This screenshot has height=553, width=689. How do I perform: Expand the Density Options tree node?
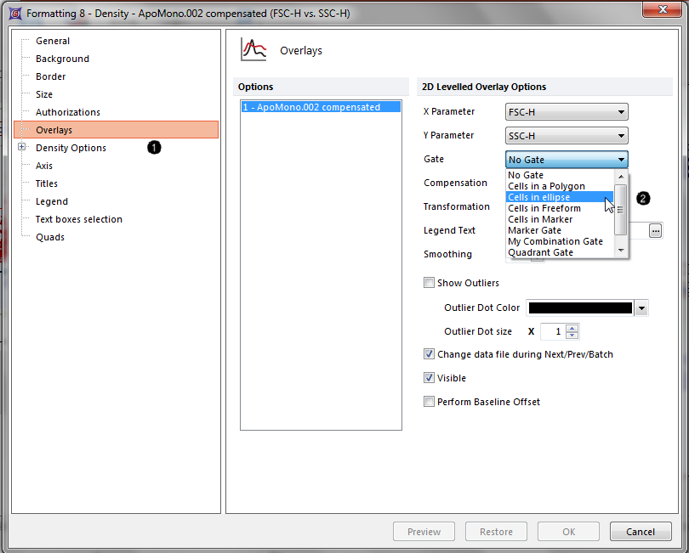pos(22,148)
